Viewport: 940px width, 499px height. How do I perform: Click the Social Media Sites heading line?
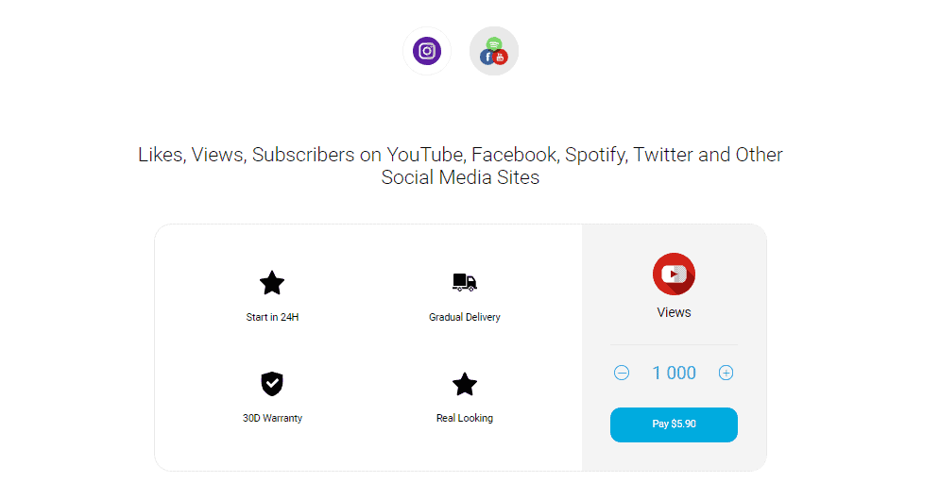point(460,177)
